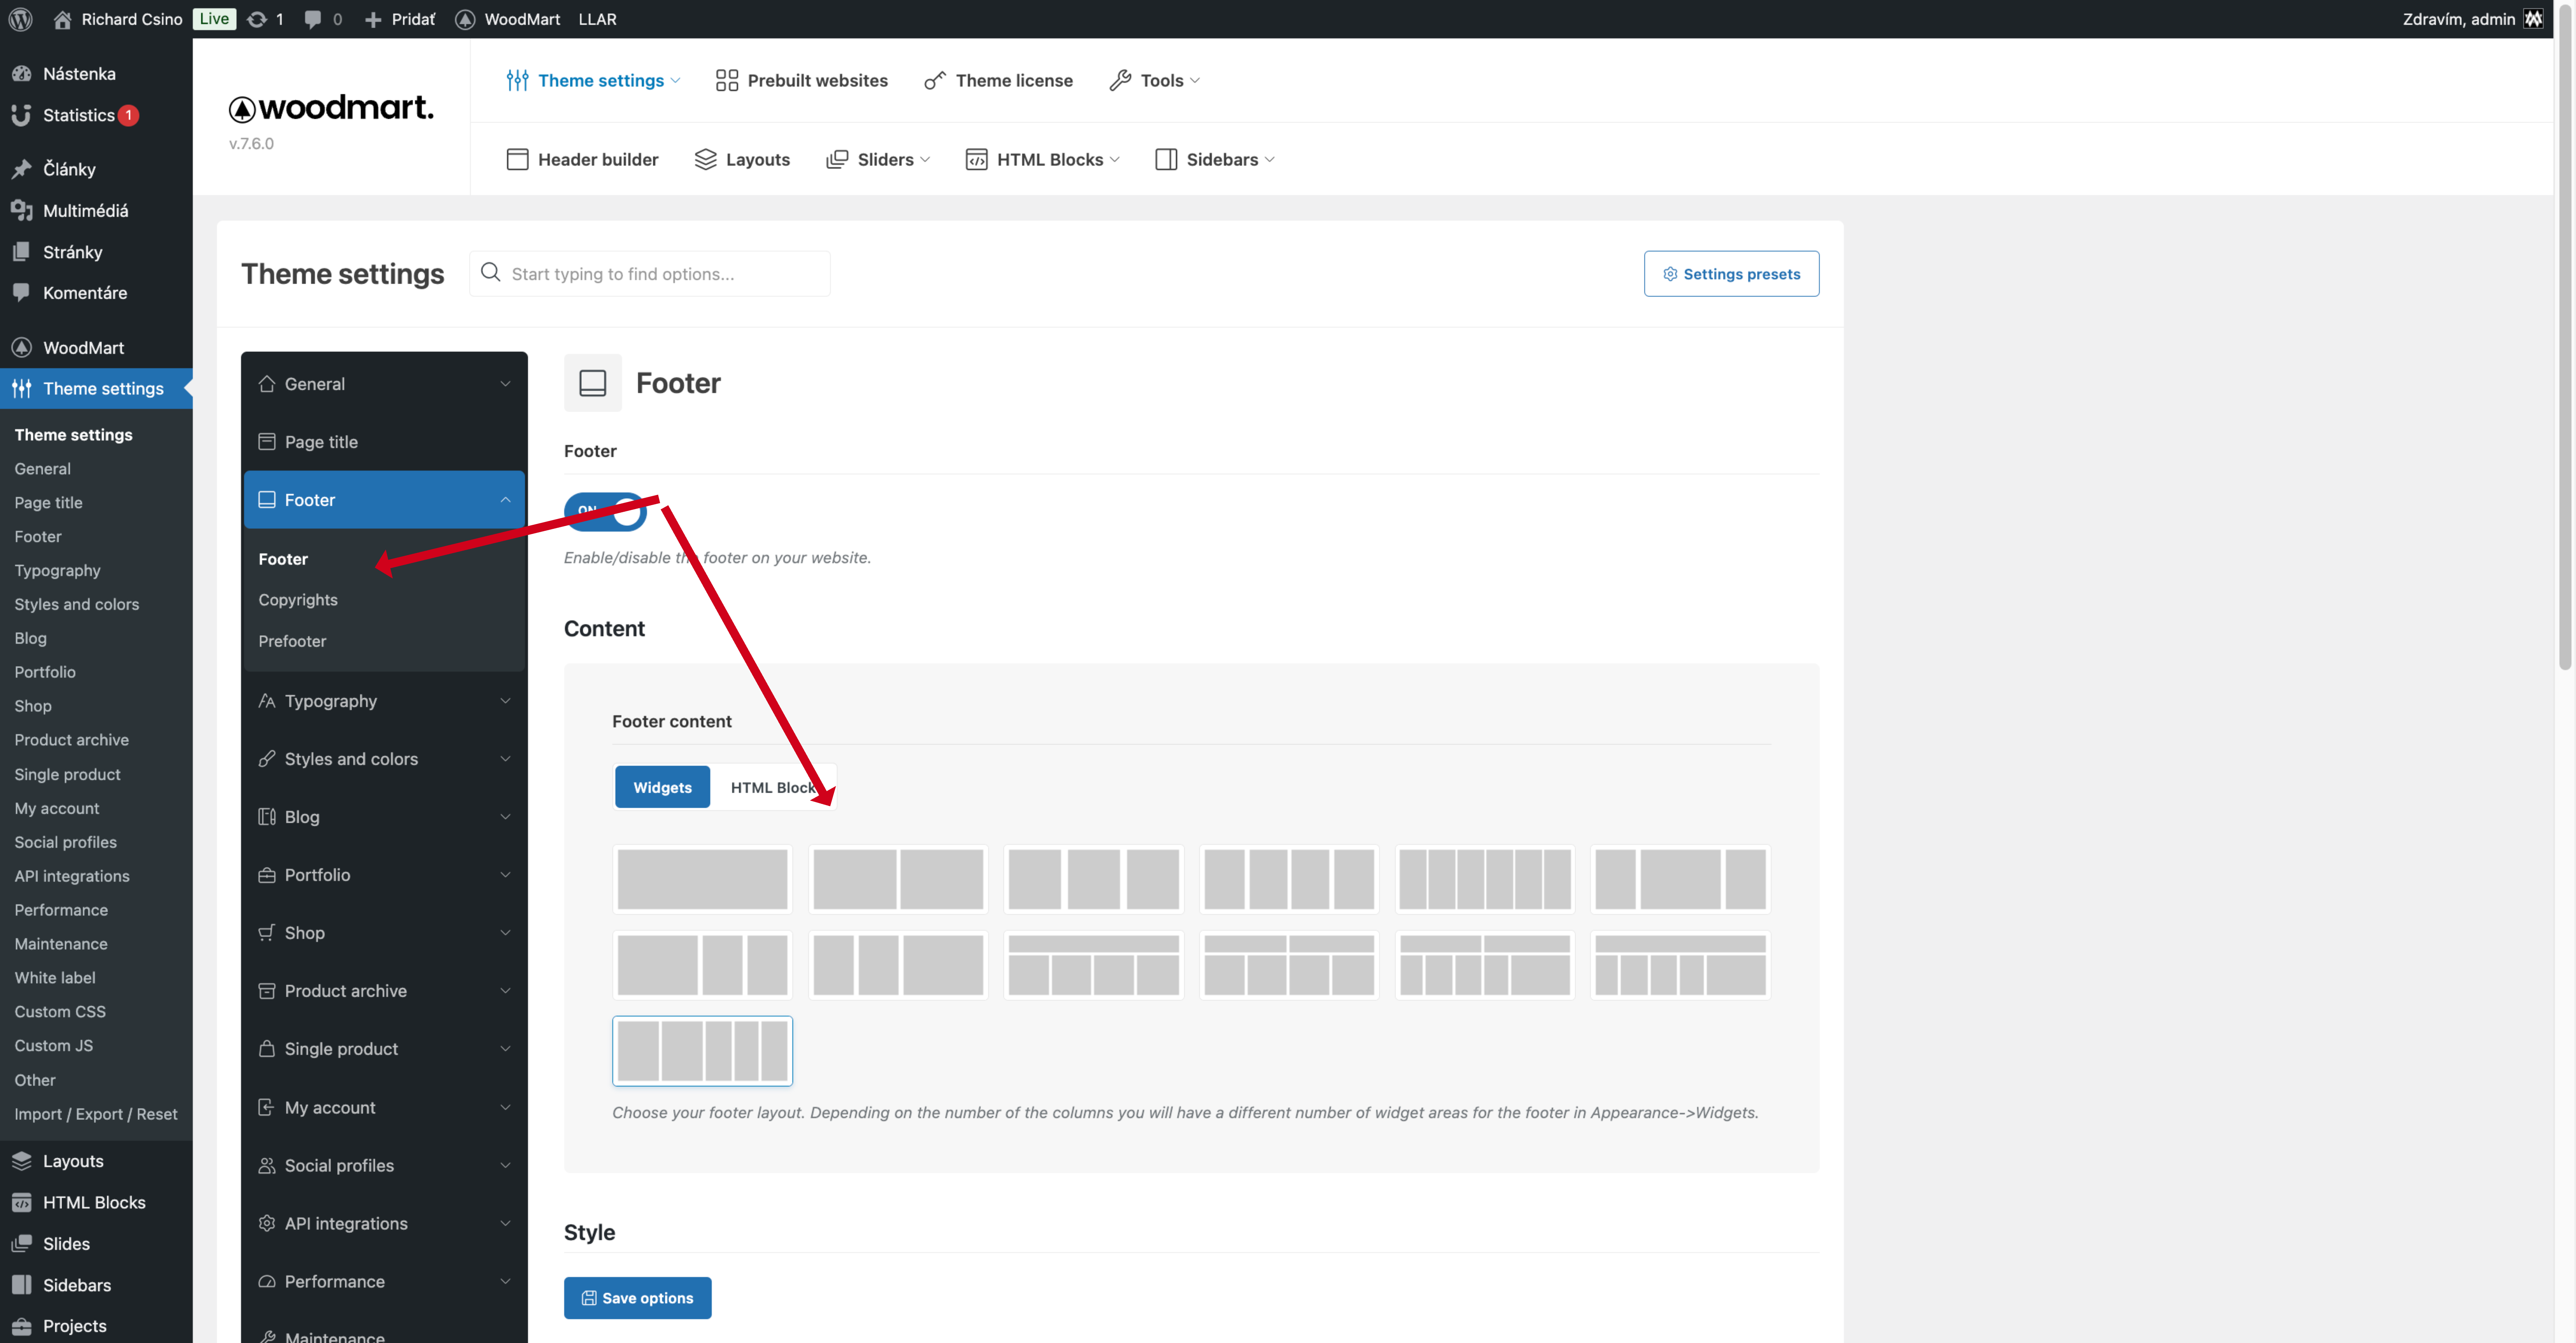
Task: Open the Layouts top menu item
Action: [742, 159]
